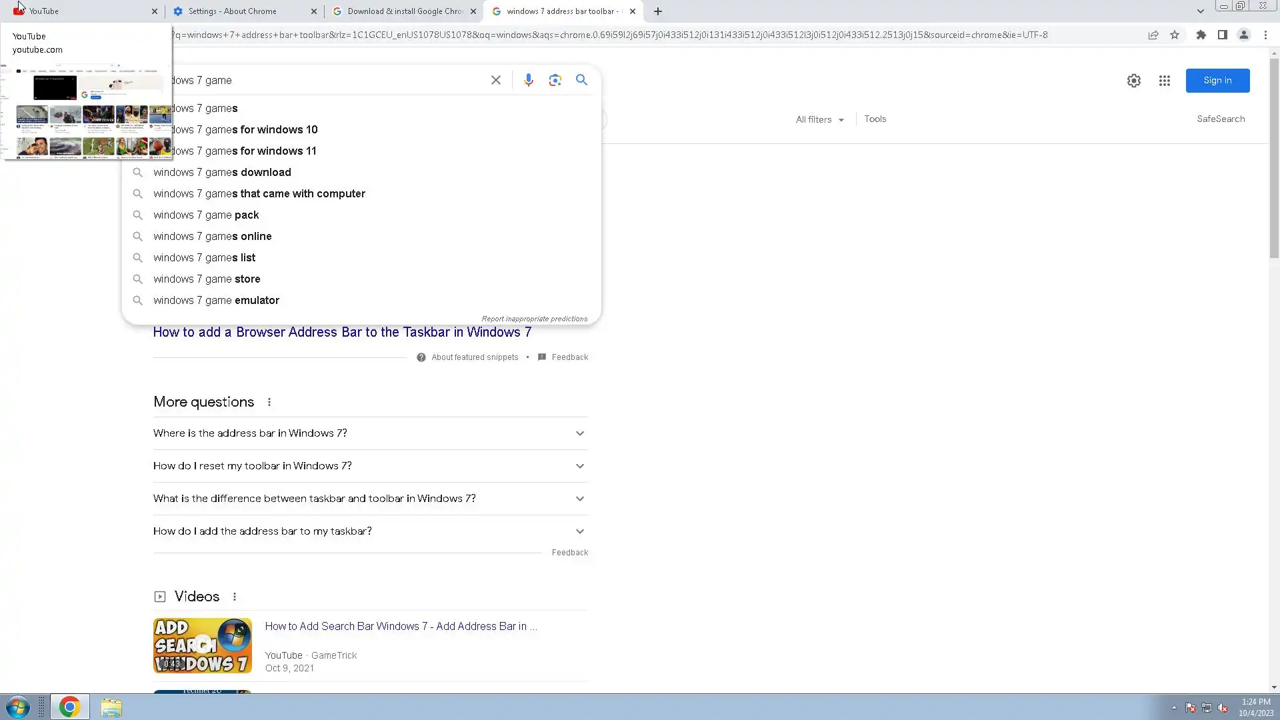Click the vertical page scrollbar
The height and width of the screenshot is (720, 1280).
1273,157
